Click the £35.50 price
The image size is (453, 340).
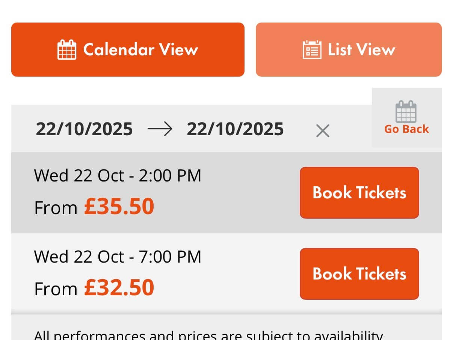tap(119, 207)
